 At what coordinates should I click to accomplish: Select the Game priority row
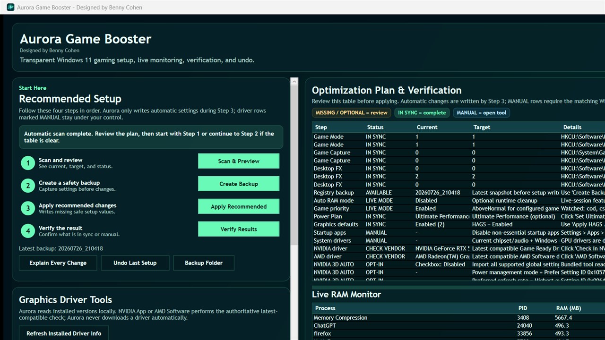click(x=458, y=209)
